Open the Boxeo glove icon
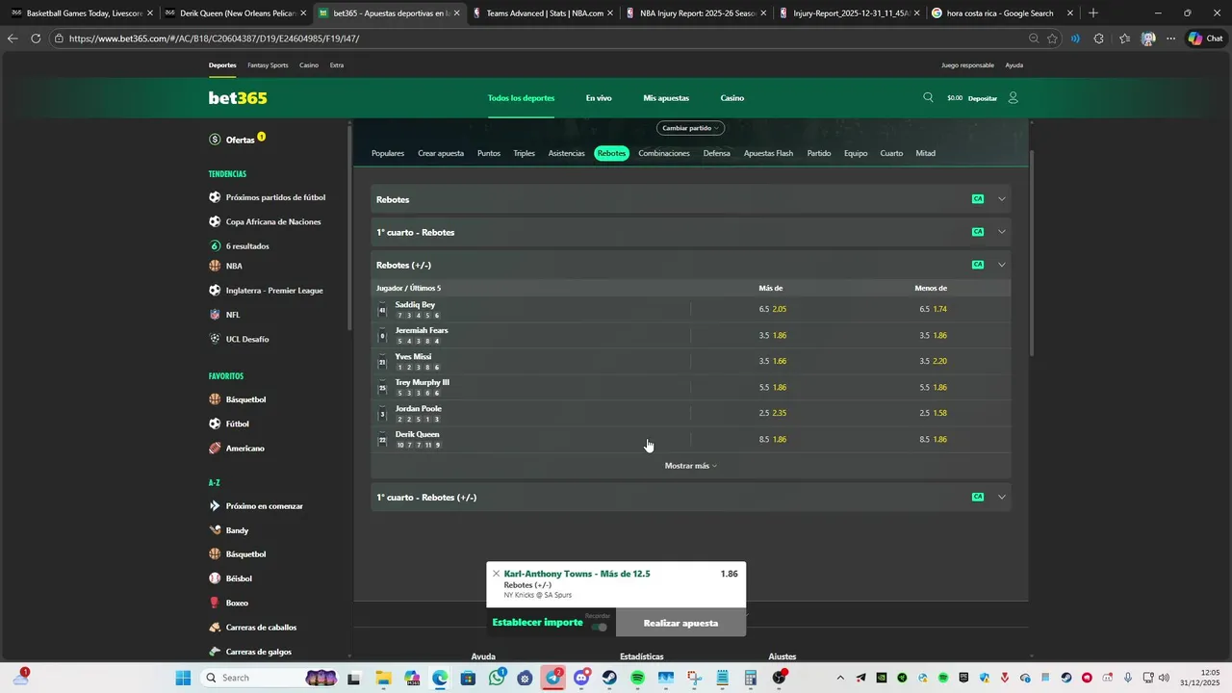 coord(215,603)
